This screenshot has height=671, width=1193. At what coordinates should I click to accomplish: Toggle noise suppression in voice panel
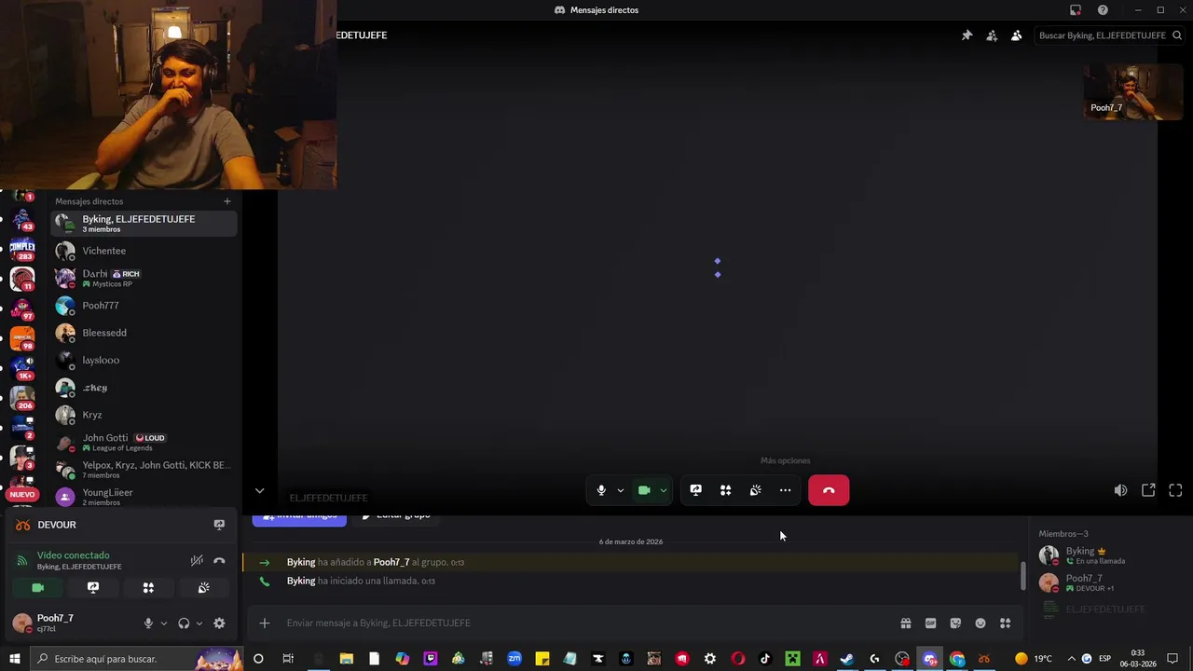pyautogui.click(x=197, y=560)
